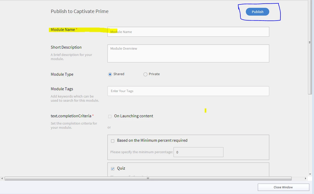The width and height of the screenshot is (314, 194).
Task: Click the vertical scrollbar thumb
Action: pyautogui.click(x=310, y=47)
